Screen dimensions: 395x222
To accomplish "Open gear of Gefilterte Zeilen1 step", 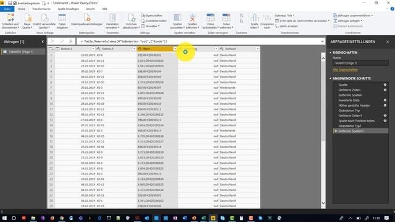I will tap(385, 115).
